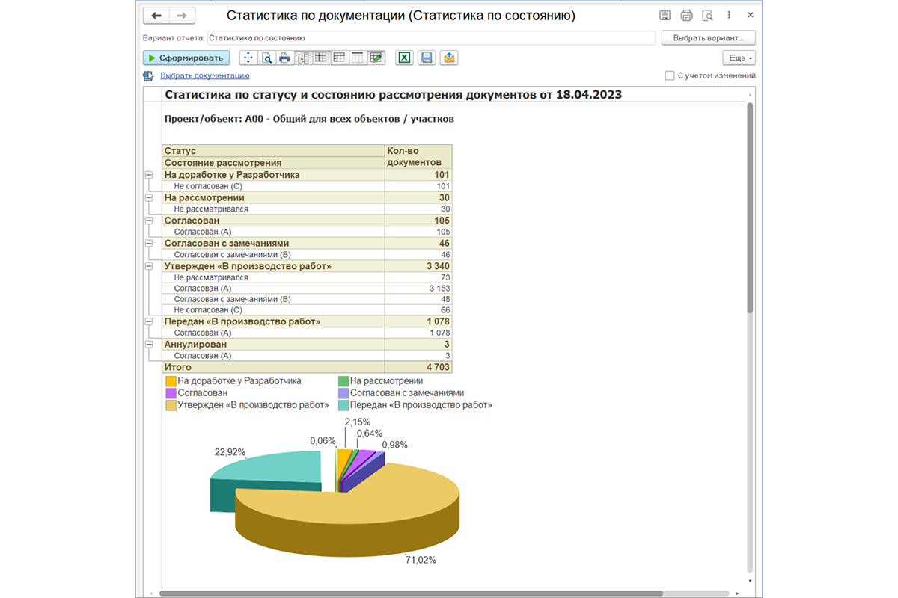This screenshot has height=598, width=898.
Task: Toggle the grouping levels toolbar icon
Action: click(302, 58)
